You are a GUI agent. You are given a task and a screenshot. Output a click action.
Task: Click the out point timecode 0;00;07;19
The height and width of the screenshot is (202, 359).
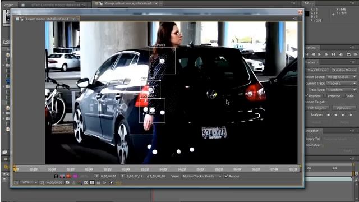(135, 176)
